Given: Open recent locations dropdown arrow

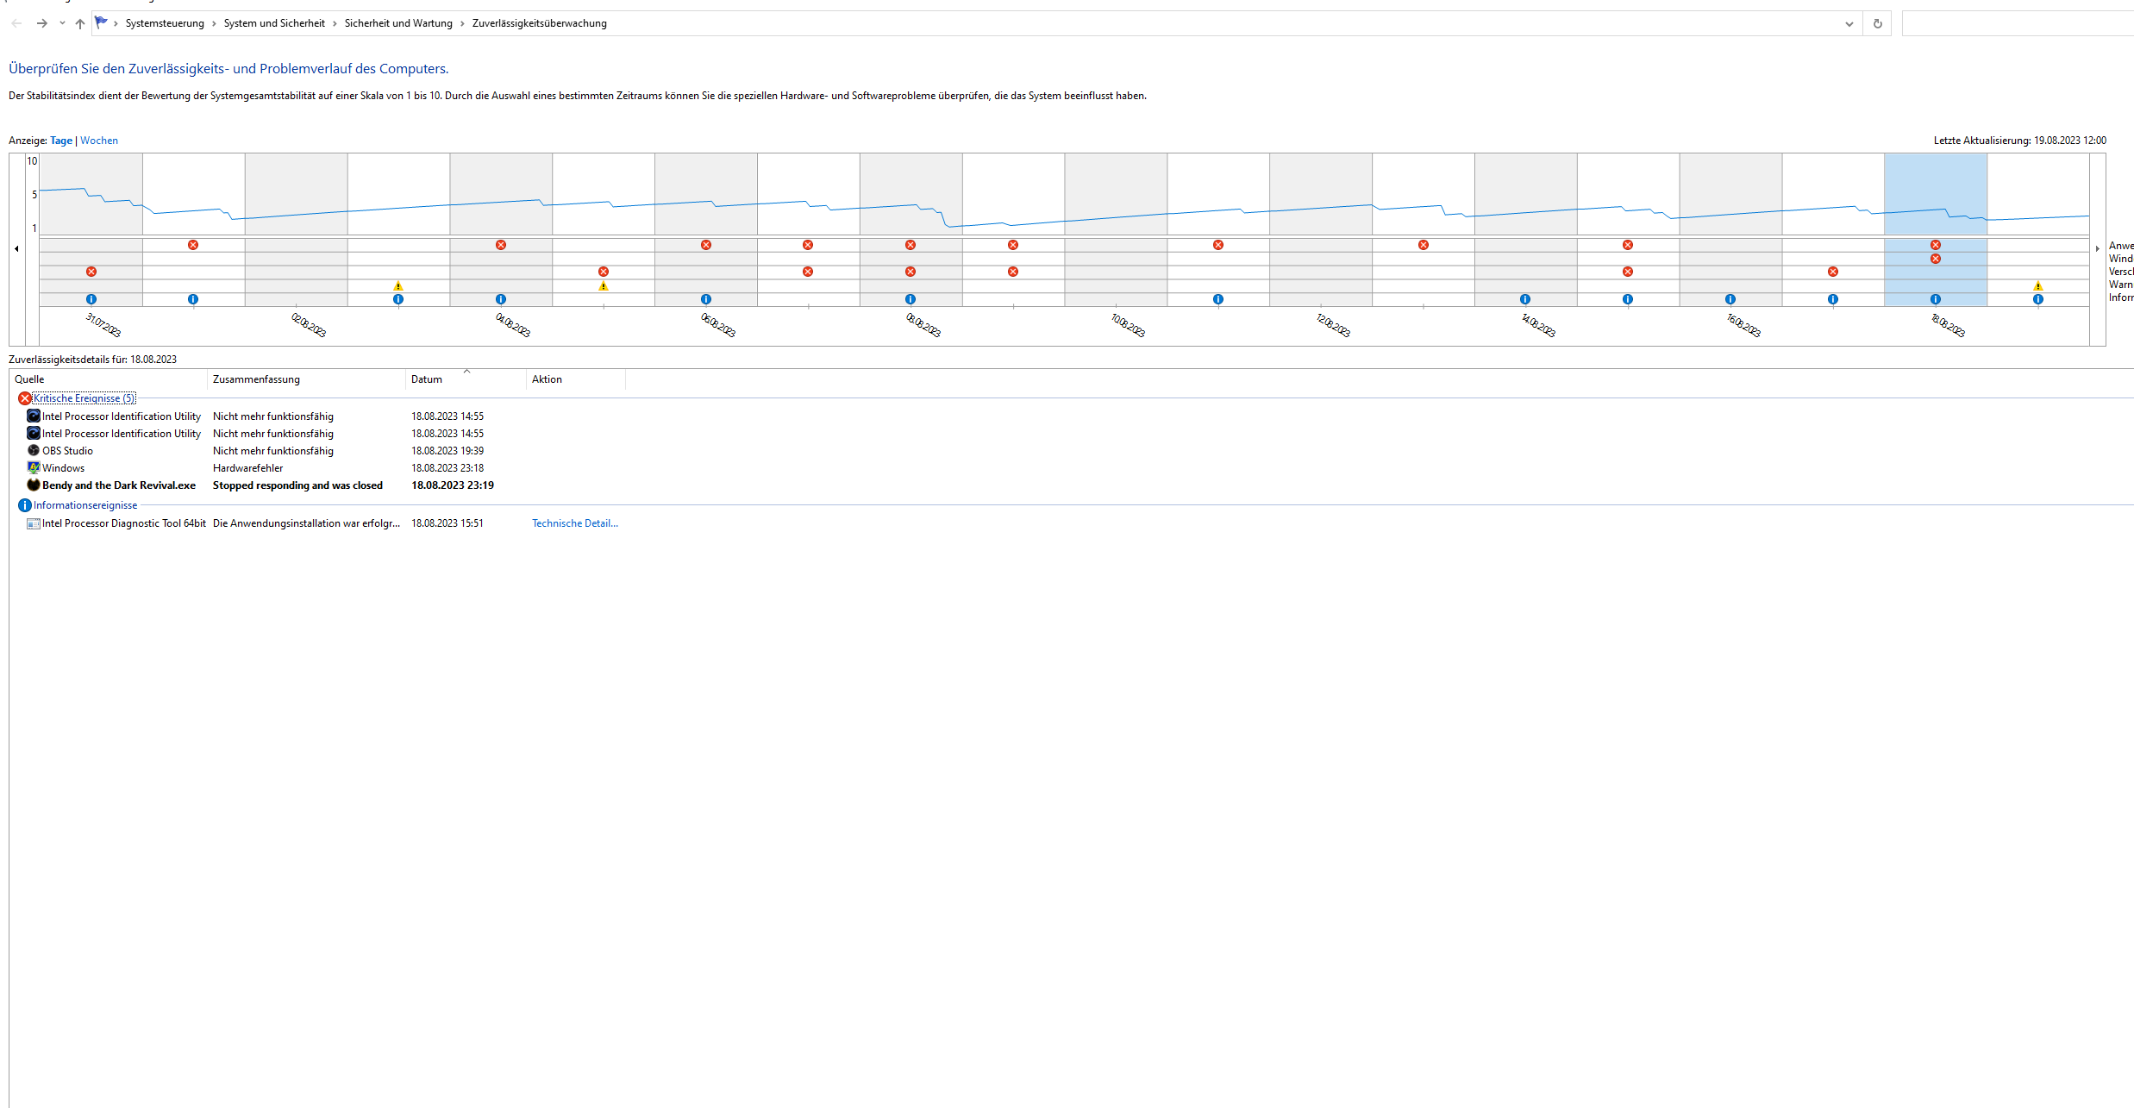Looking at the screenshot, I should click(x=62, y=23).
